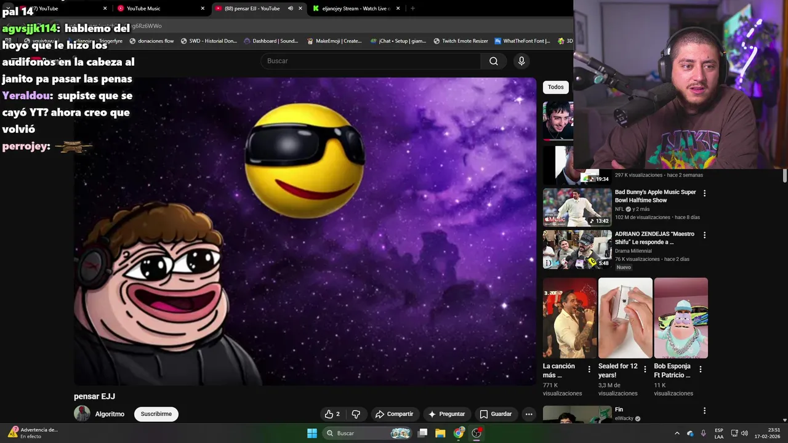Image resolution: width=788 pixels, height=443 pixels.
Task: Select the Todos filter chip
Action: (x=555, y=87)
